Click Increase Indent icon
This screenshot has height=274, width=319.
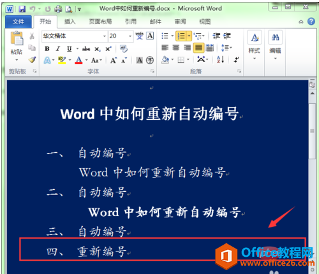point(226,36)
